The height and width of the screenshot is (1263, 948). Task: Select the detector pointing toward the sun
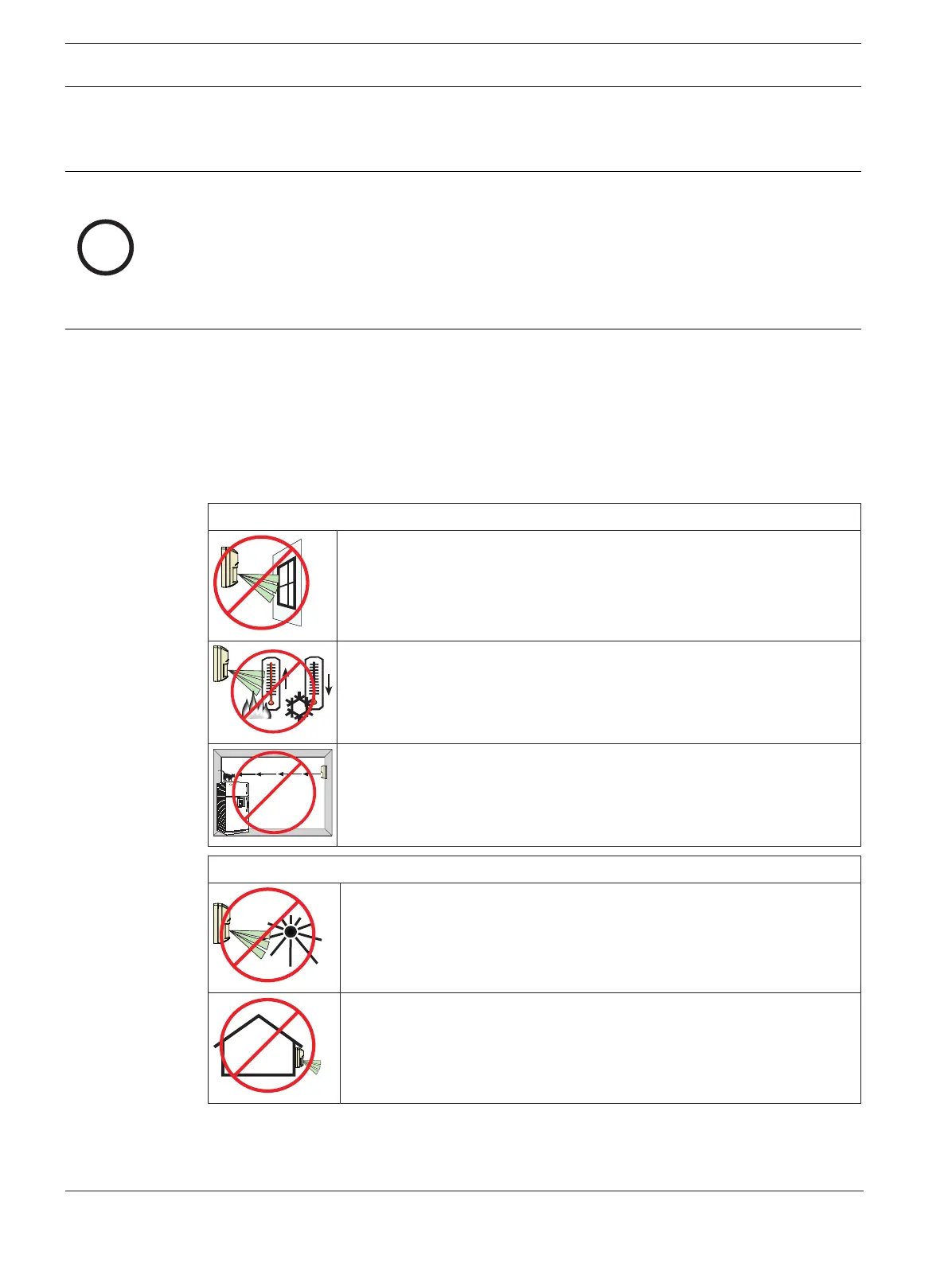[x=223, y=923]
